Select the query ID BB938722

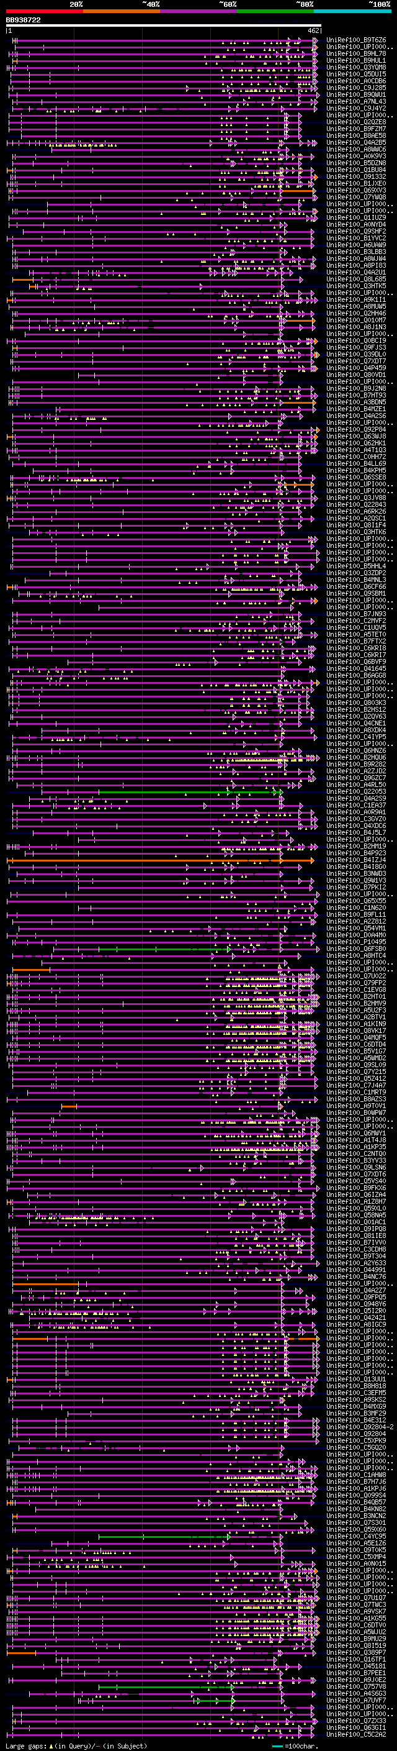24,20
